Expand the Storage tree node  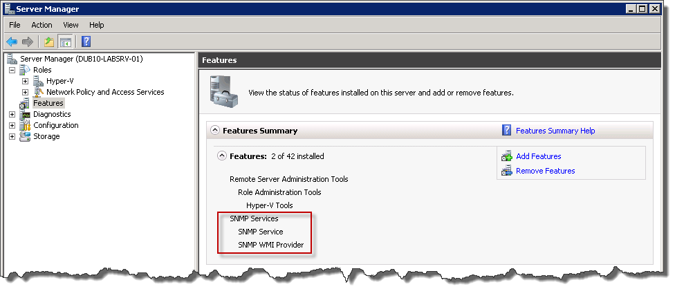click(x=12, y=136)
